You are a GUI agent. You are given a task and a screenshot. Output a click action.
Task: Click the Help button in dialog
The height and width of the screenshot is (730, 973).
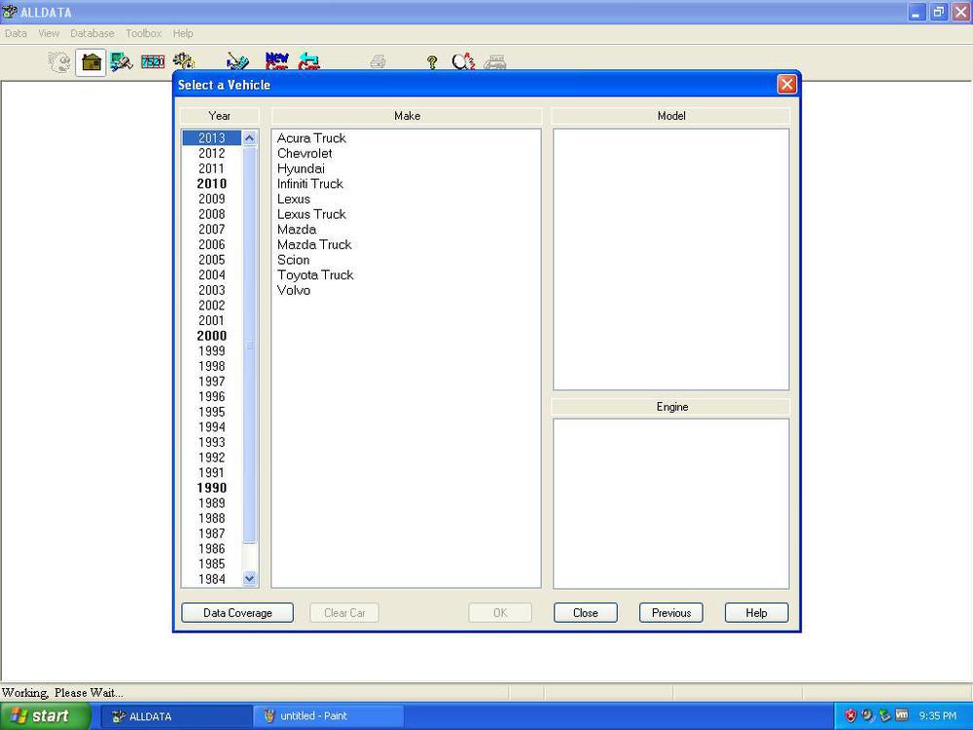[x=756, y=612]
